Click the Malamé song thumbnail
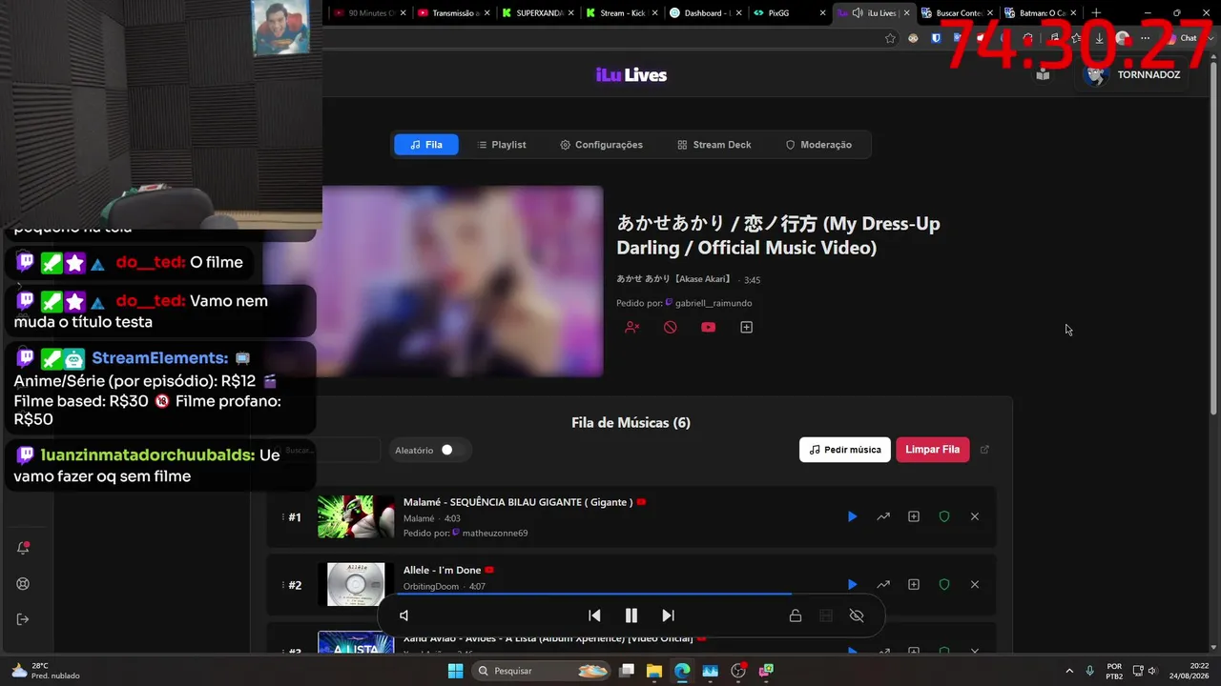 356,516
